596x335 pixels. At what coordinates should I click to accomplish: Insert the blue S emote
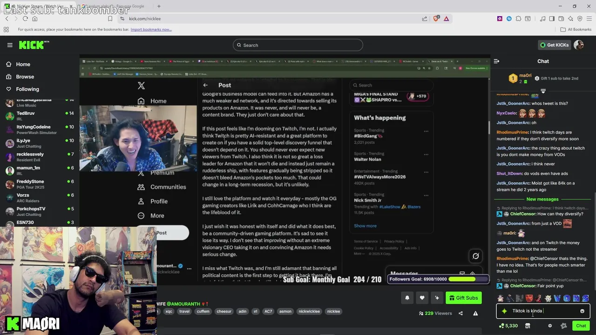585,298
